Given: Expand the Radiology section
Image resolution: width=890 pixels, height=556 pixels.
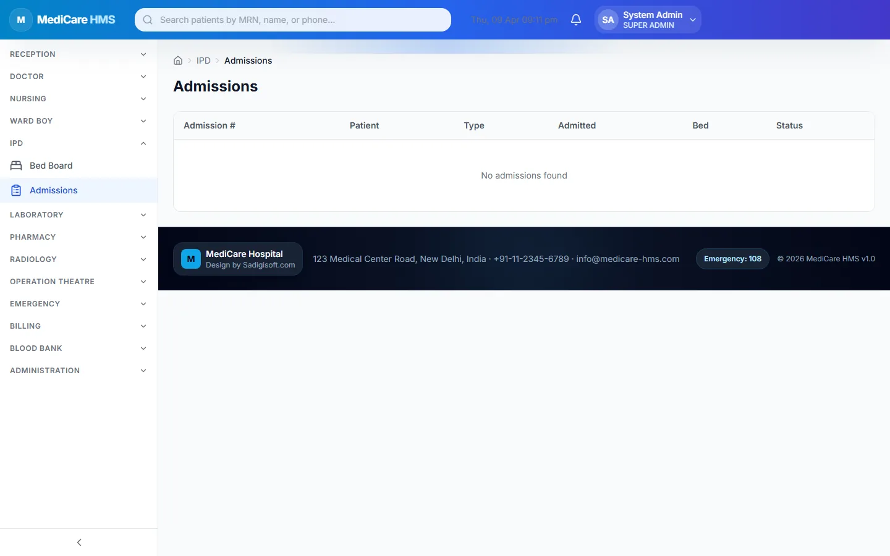Looking at the screenshot, I should pos(78,259).
